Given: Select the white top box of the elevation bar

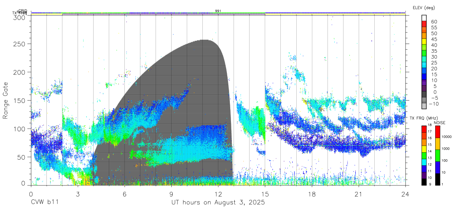Looking at the screenshot, I should [x=424, y=18].
